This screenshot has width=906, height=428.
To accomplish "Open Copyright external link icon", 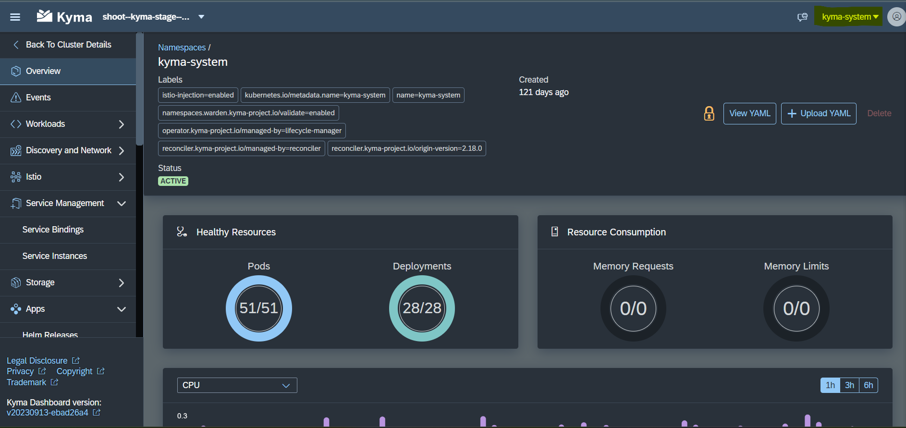I will (101, 371).
